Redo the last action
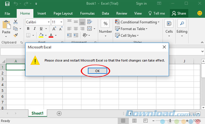This screenshot has width=205, height=124. pos(26,4)
